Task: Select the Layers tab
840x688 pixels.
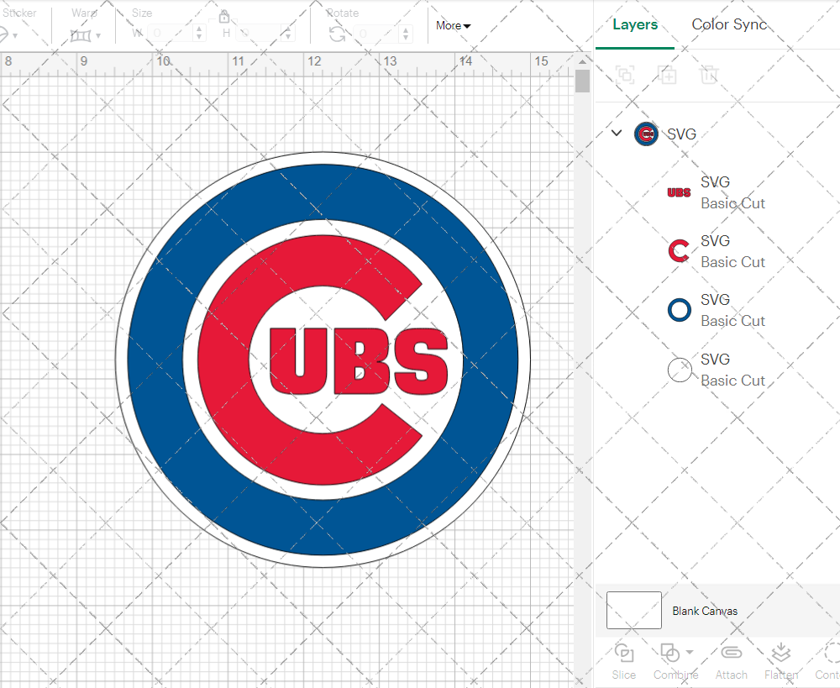Action: (x=635, y=25)
